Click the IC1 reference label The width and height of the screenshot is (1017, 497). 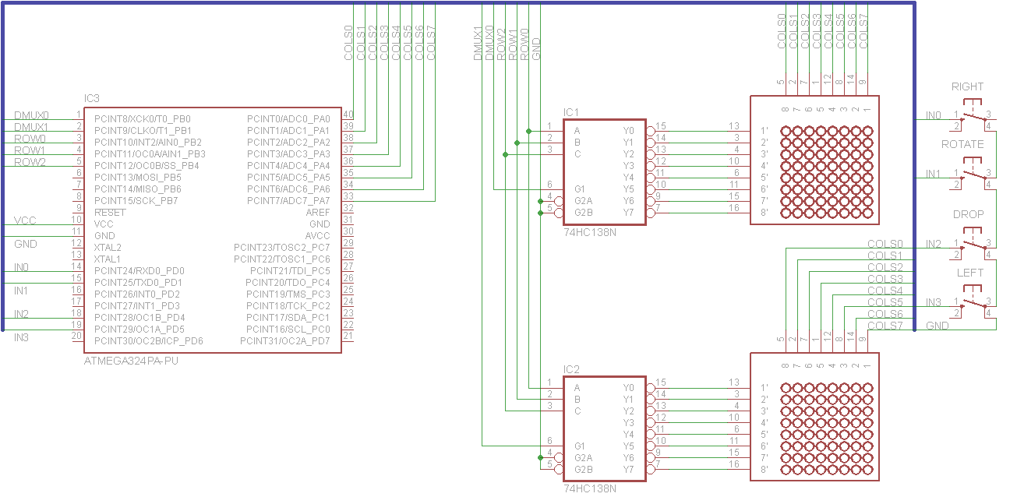(x=571, y=111)
